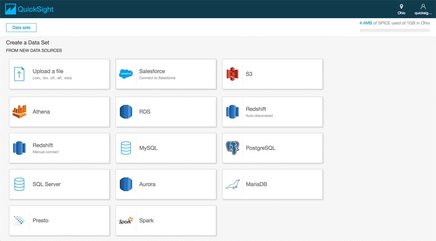Click the SPICE capacity progress bar
The width and height of the screenshot is (436, 241).
[395, 30]
